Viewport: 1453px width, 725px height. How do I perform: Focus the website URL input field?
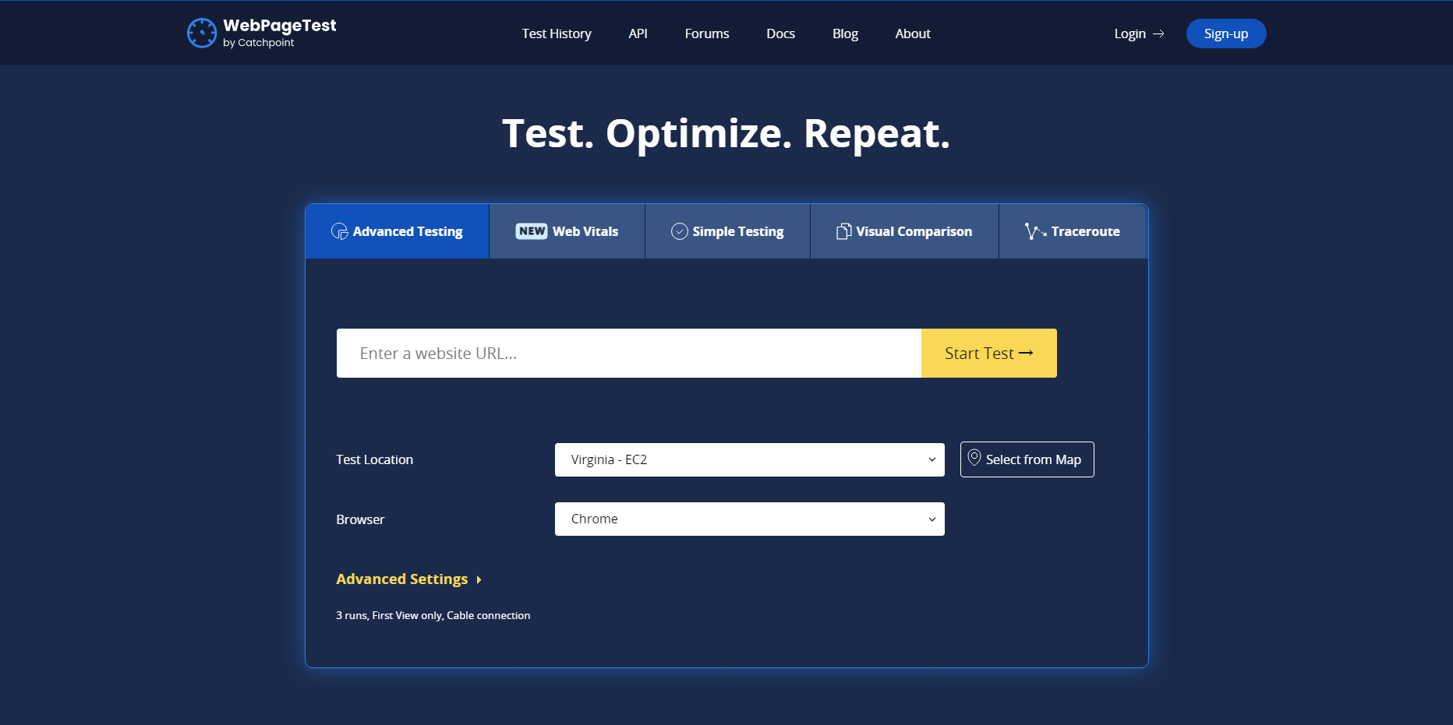(x=628, y=354)
